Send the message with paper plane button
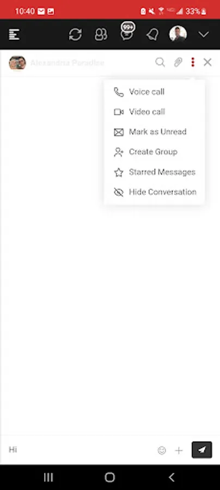The image size is (220, 490). tap(202, 450)
